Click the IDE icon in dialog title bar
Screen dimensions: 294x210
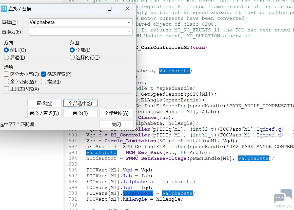pos(4,9)
